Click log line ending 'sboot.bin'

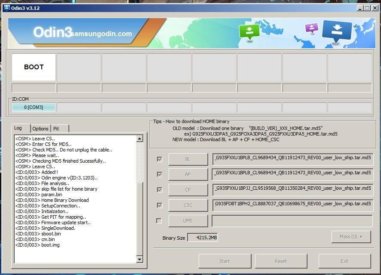38,234
